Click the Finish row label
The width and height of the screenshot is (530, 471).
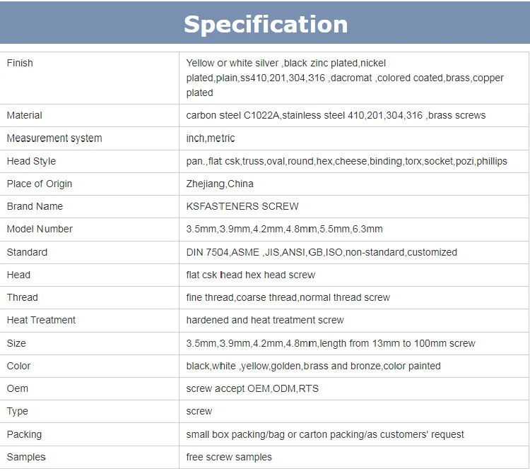coord(20,64)
